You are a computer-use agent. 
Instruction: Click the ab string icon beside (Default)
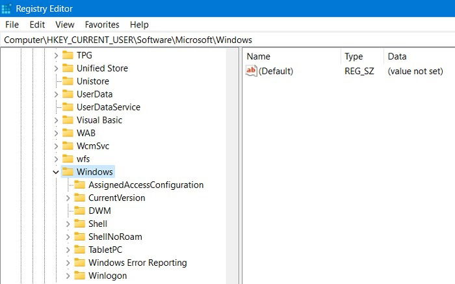pyautogui.click(x=251, y=71)
